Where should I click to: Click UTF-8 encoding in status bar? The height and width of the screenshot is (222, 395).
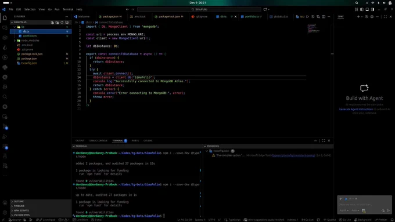[x=211, y=220]
